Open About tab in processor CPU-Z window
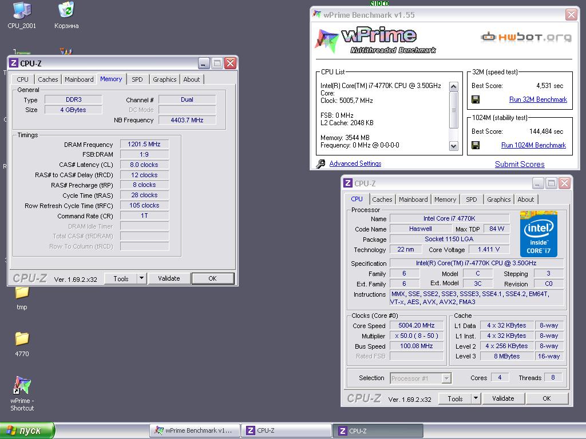Screen dimensions: 586x439 (525, 199)
